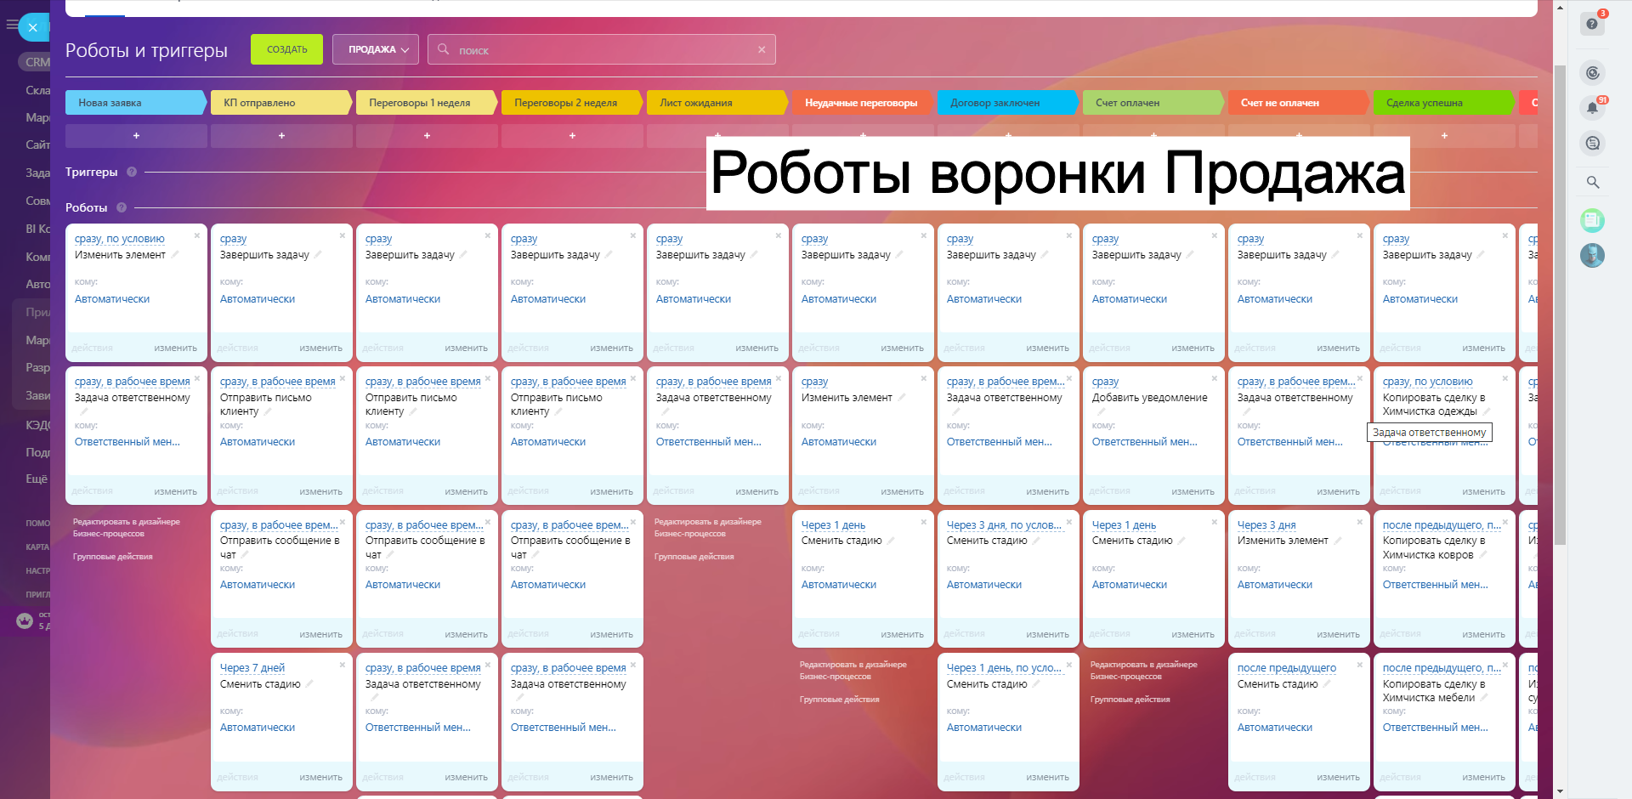Open the Через 3 дня, по услов... delay selector
1632x799 pixels.
(1004, 525)
